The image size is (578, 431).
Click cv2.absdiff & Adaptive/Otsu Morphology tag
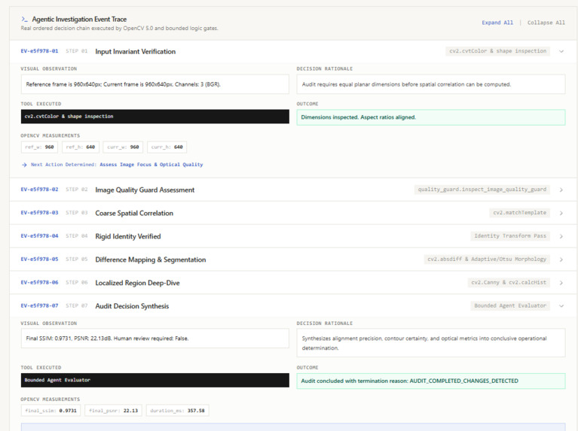[x=487, y=259]
